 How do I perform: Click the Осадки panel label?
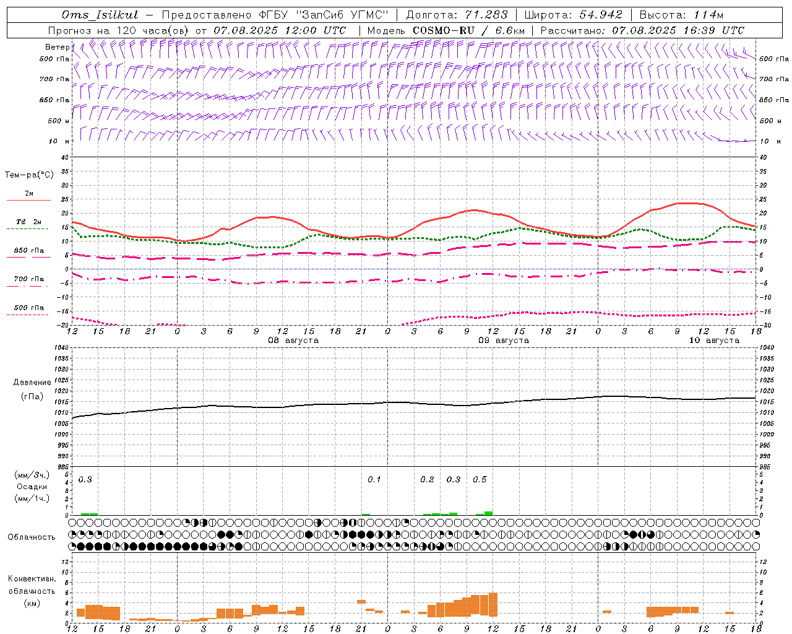tap(32, 487)
